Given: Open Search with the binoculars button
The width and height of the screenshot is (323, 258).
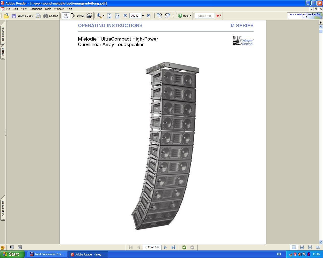Looking at the screenshot, I should pyautogui.click(x=51, y=16).
